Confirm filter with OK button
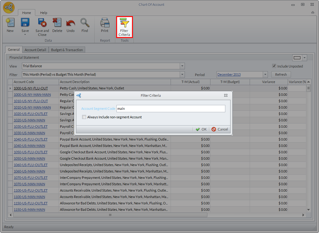Image resolution: width=319 pixels, height=233 pixels. click(x=201, y=129)
